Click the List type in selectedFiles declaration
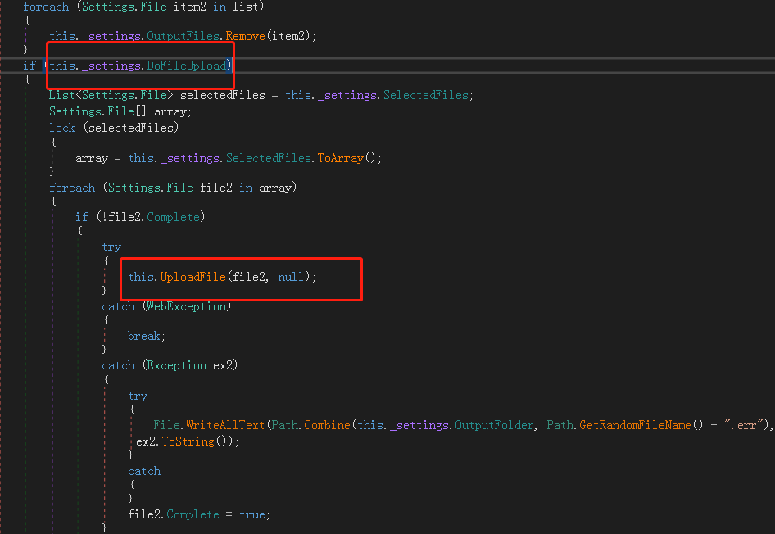Image resolution: width=775 pixels, height=534 pixels. click(61, 95)
